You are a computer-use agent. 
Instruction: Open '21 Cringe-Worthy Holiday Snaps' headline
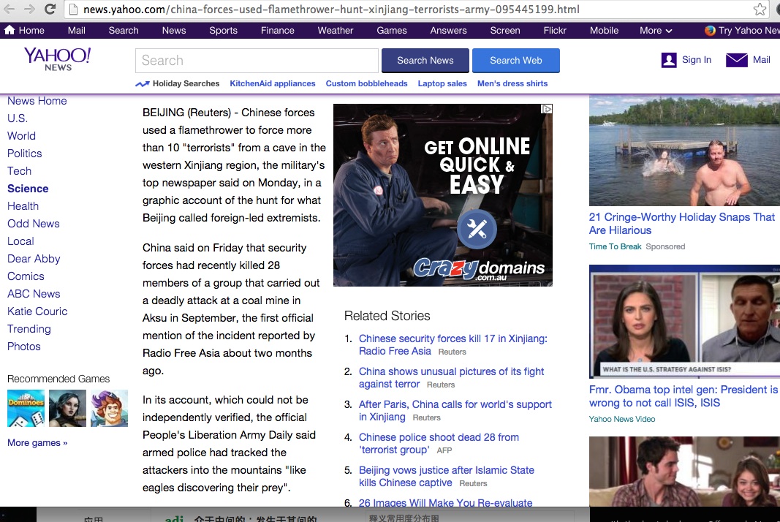[x=681, y=224]
